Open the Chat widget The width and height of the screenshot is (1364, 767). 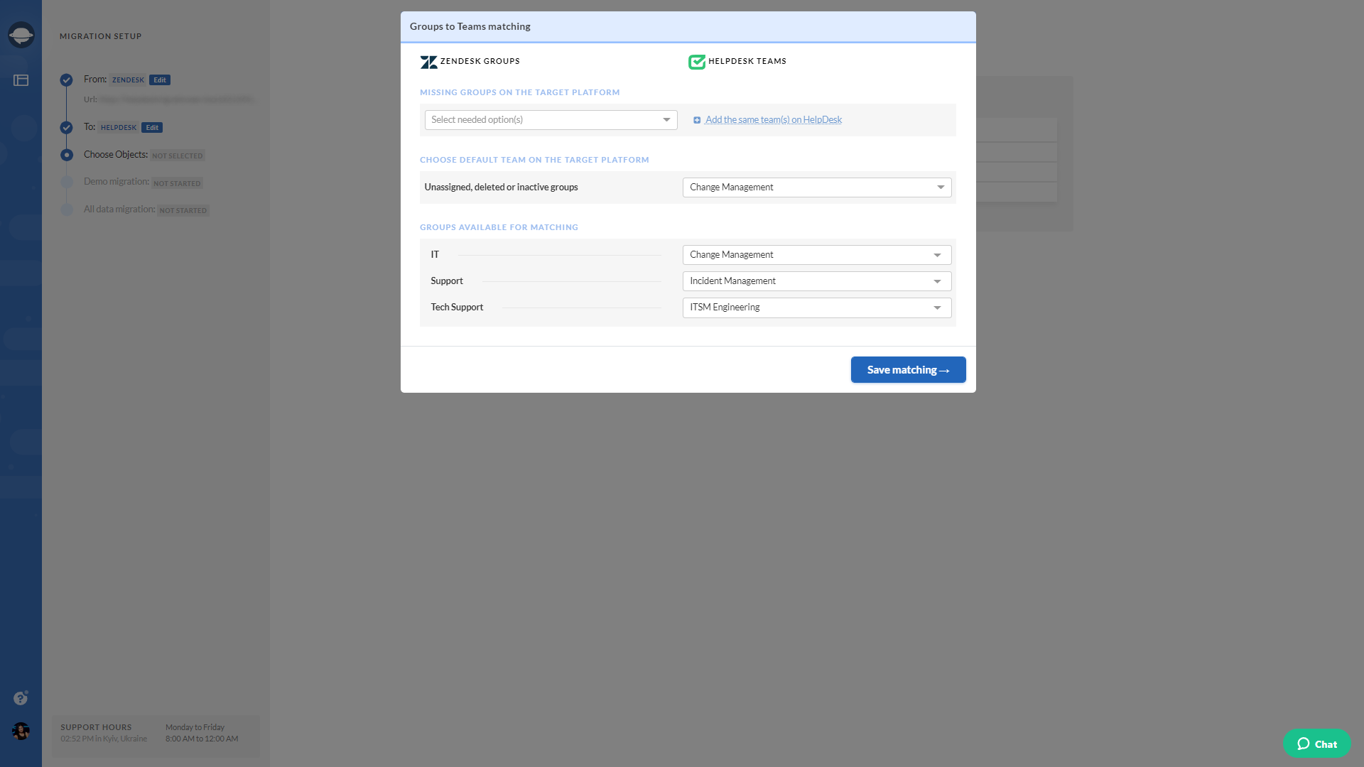click(1317, 744)
